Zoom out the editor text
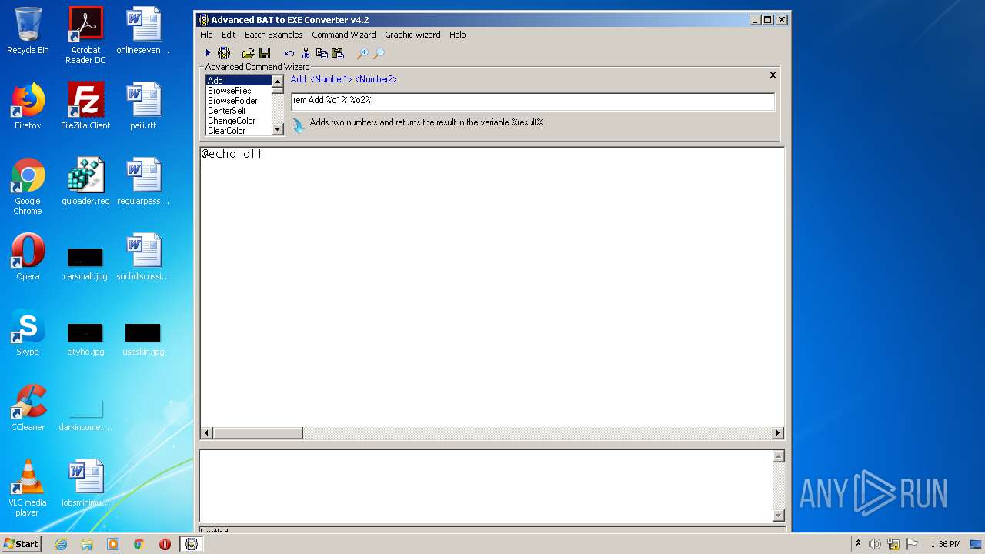Viewport: 985px width, 554px height. (x=379, y=53)
